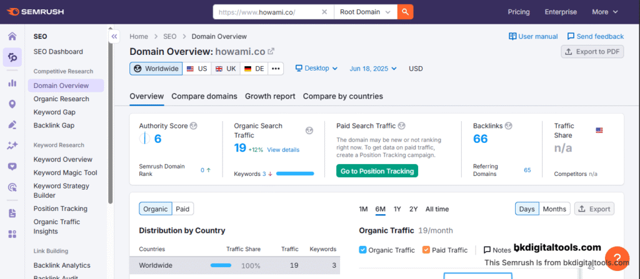
Task: Switch granularity to Months
Action: 554,209
